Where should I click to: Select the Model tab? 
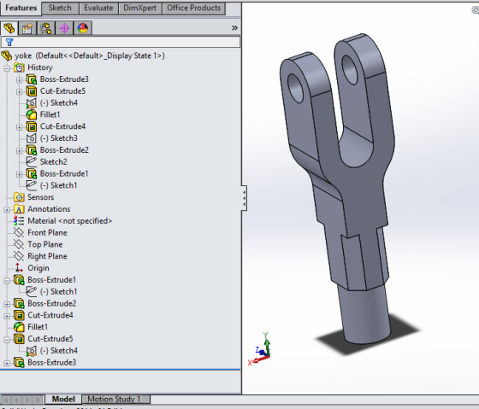[x=63, y=399]
